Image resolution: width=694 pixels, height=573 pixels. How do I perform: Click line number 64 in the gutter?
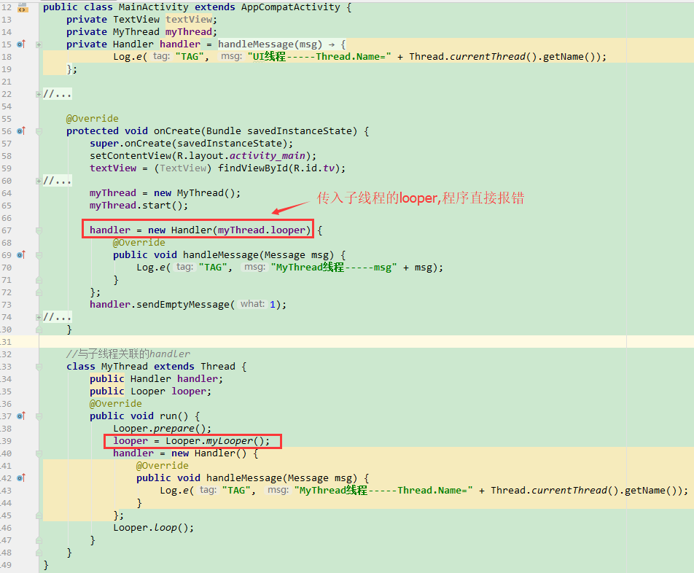pyautogui.click(x=7, y=193)
